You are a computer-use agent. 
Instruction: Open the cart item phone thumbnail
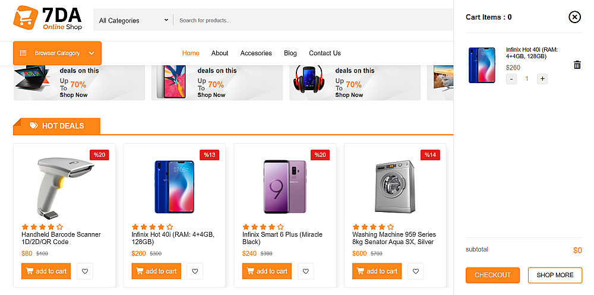(x=482, y=65)
